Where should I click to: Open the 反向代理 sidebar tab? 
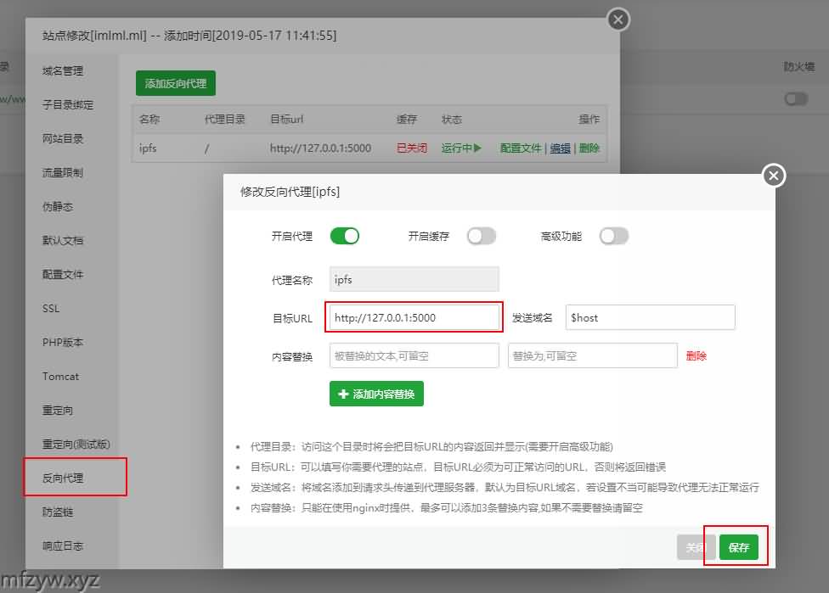(x=64, y=478)
